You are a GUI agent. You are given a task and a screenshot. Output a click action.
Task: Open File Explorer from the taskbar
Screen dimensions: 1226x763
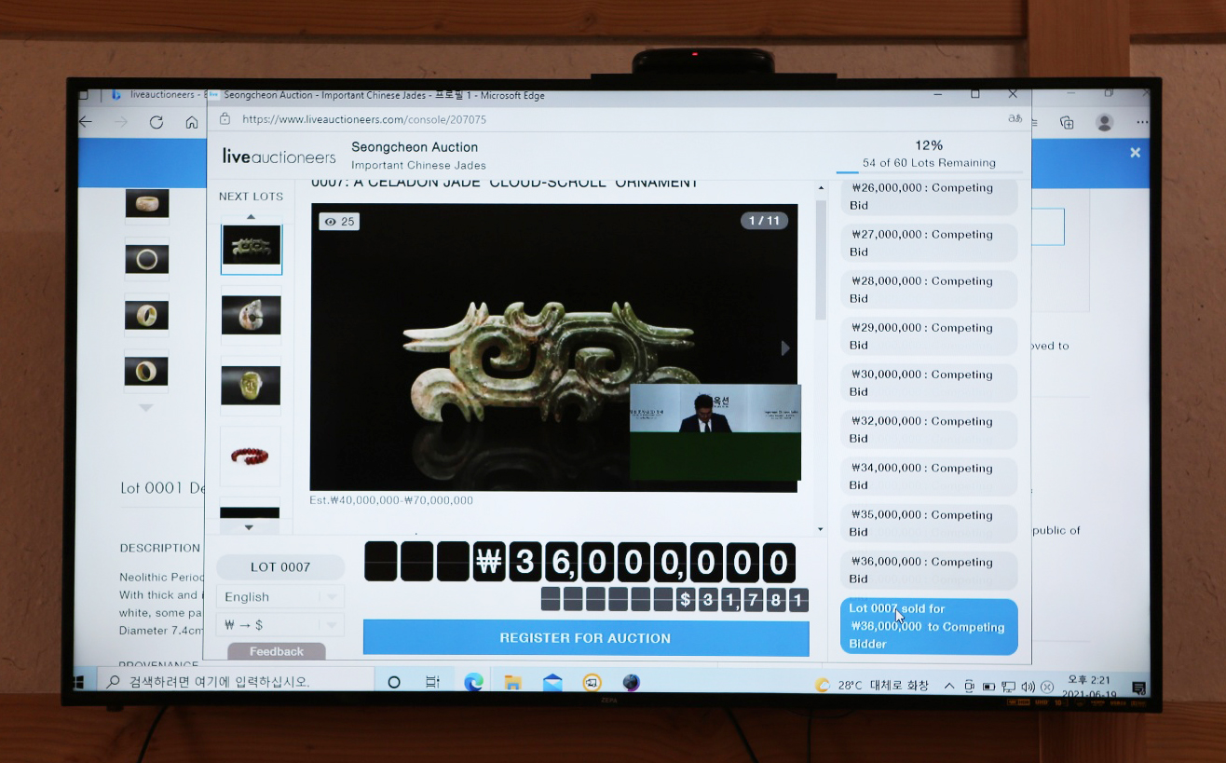click(512, 682)
